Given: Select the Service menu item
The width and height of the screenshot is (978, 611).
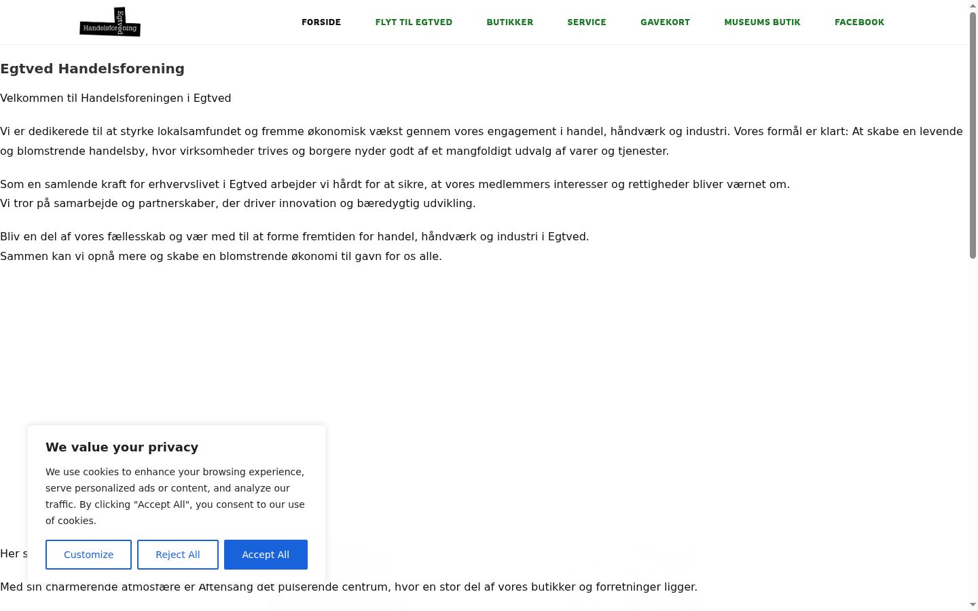Looking at the screenshot, I should [587, 22].
